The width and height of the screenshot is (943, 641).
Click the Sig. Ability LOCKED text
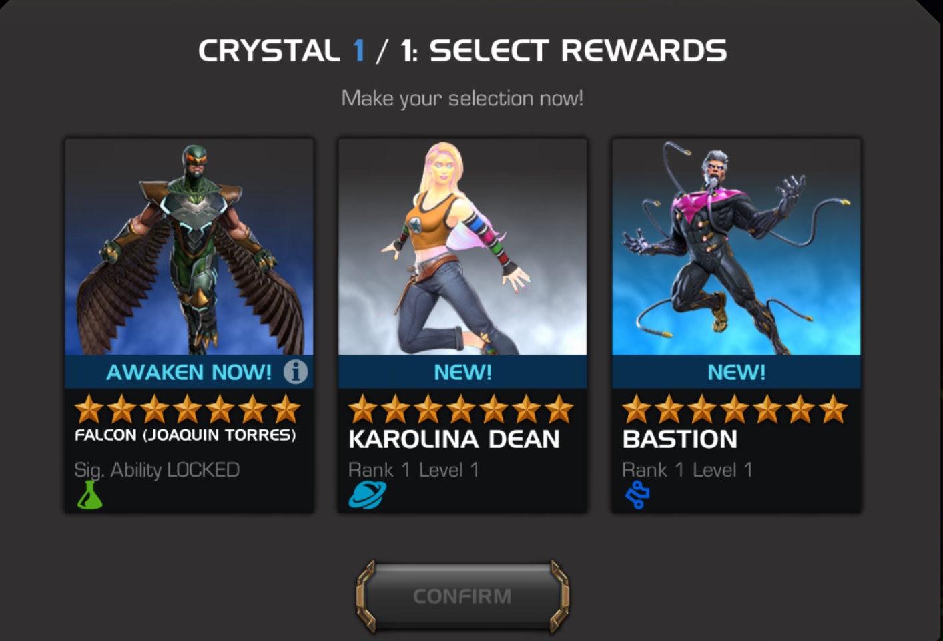tap(157, 470)
